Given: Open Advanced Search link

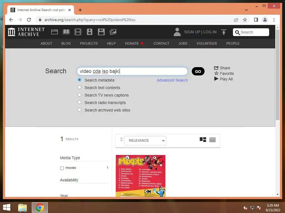Looking at the screenshot, I should point(172,80).
